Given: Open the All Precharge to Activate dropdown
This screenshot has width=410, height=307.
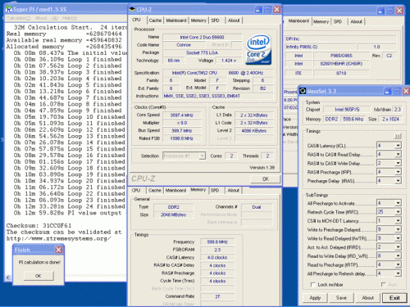Looking at the screenshot, I should (398, 203).
